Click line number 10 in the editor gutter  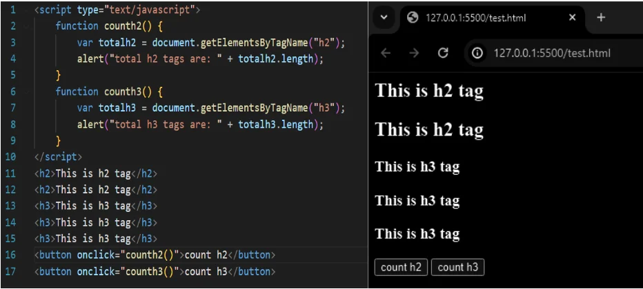pyautogui.click(x=12, y=157)
